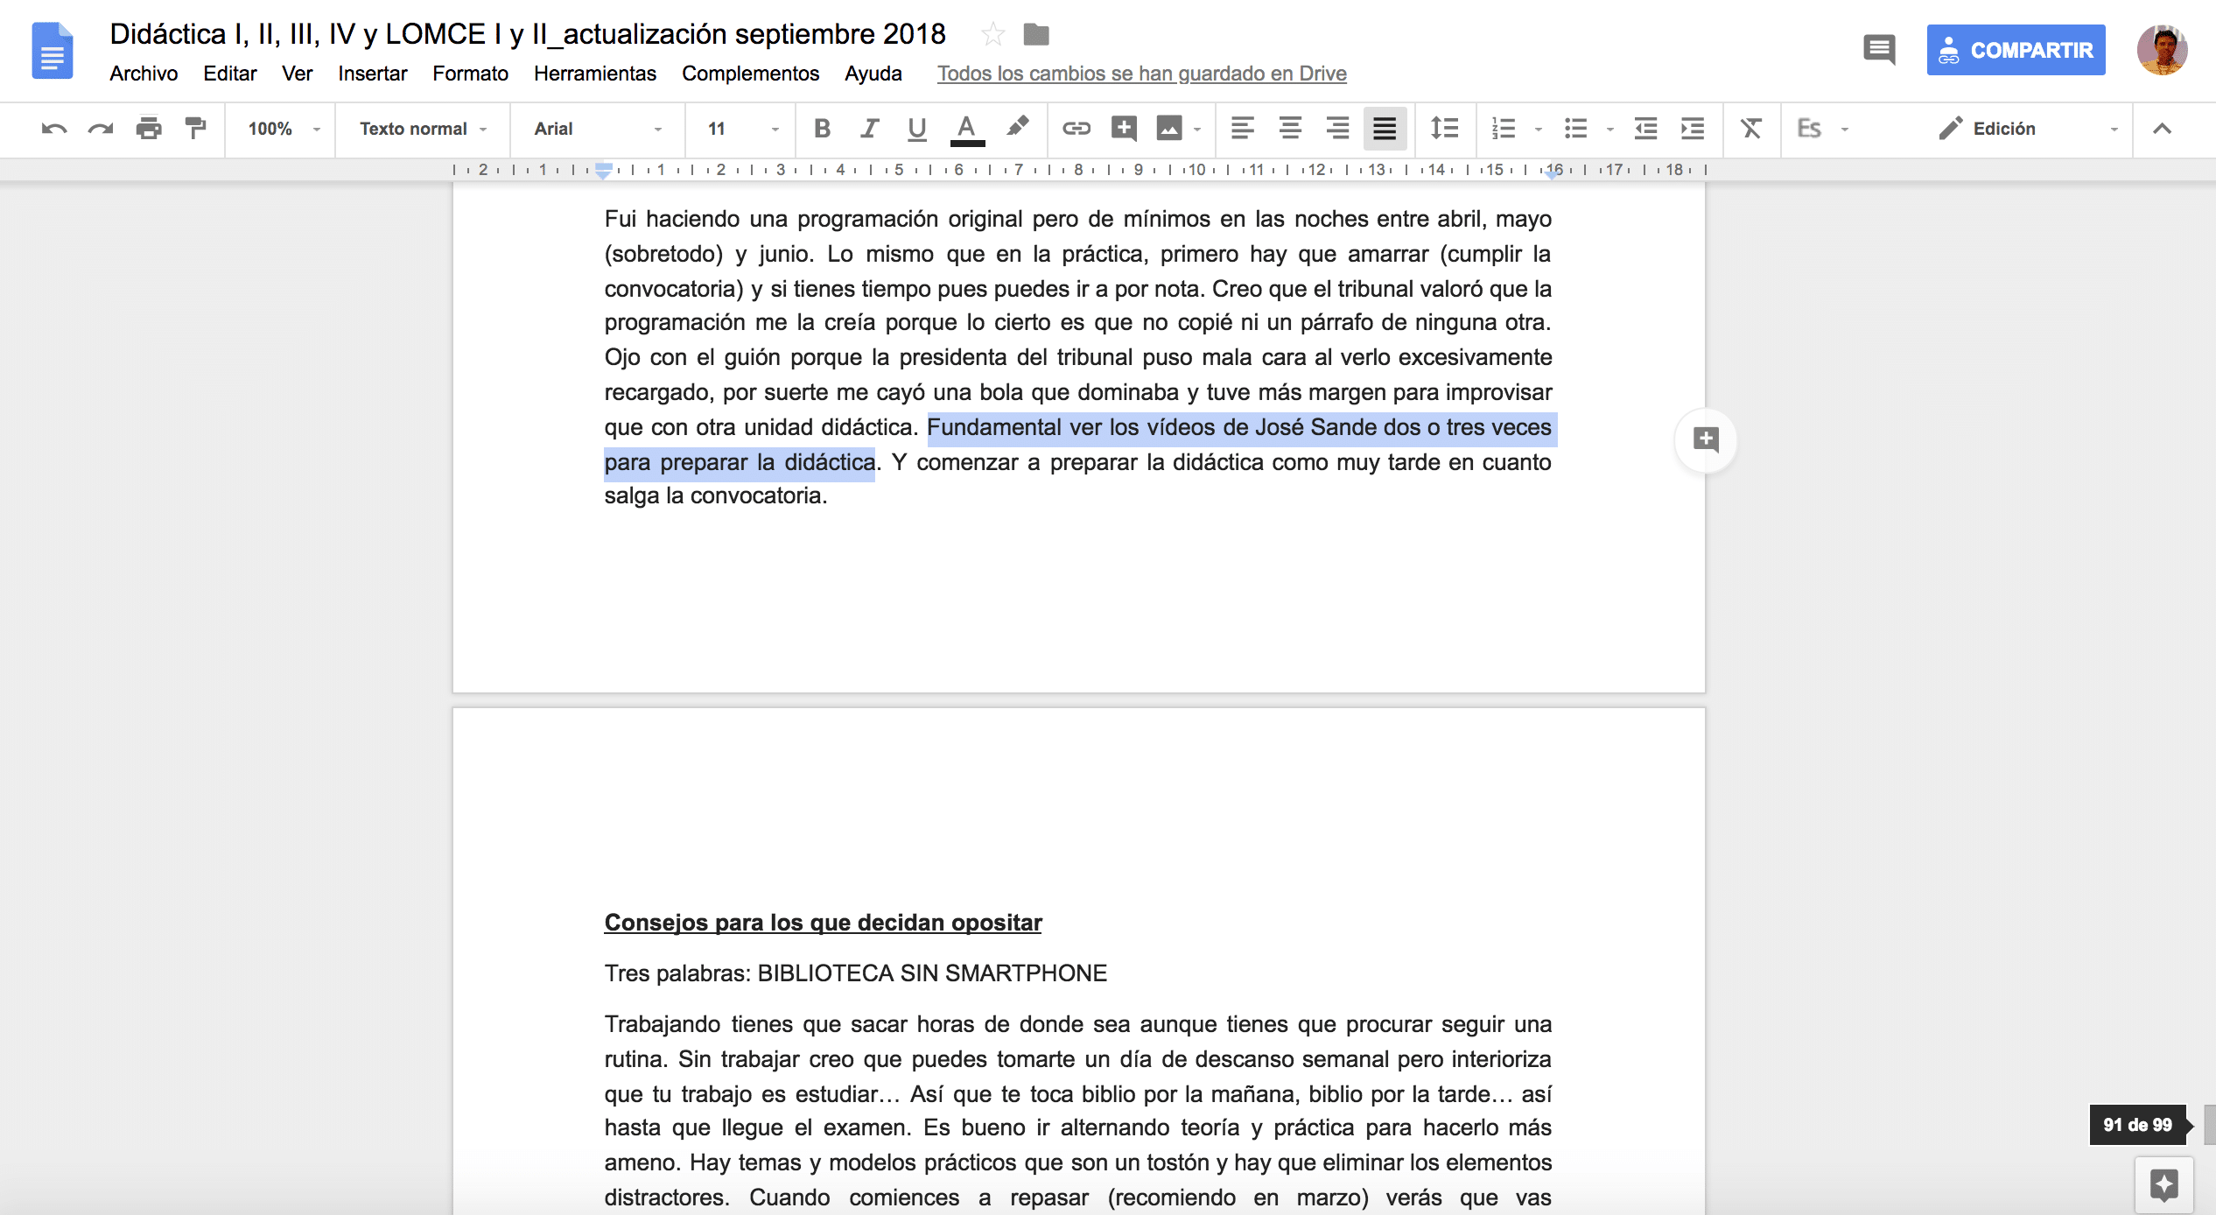The image size is (2216, 1215).
Task: Star this document
Action: coord(992,34)
